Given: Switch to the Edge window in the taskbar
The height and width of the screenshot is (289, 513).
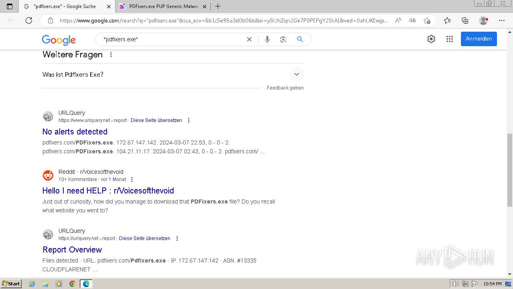Looking at the screenshot, I should tap(86, 284).
